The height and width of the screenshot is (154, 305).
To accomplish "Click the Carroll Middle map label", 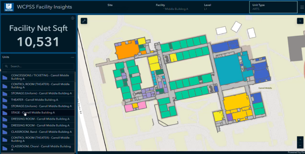I will click(265, 88).
